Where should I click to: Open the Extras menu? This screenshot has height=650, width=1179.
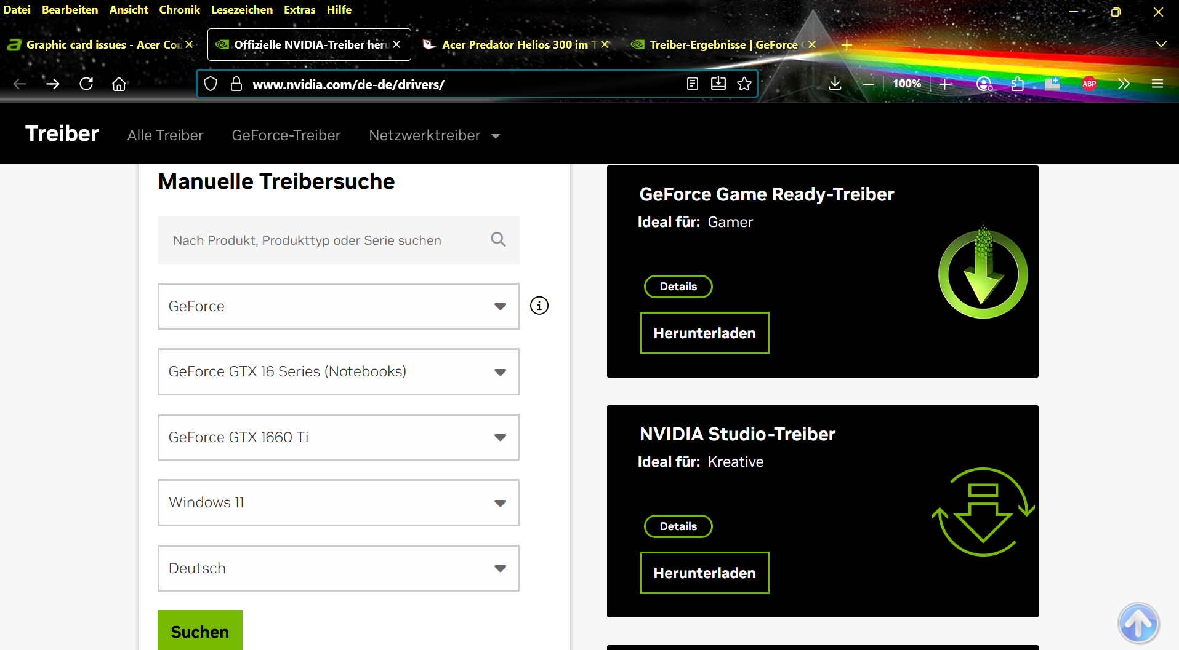299,10
